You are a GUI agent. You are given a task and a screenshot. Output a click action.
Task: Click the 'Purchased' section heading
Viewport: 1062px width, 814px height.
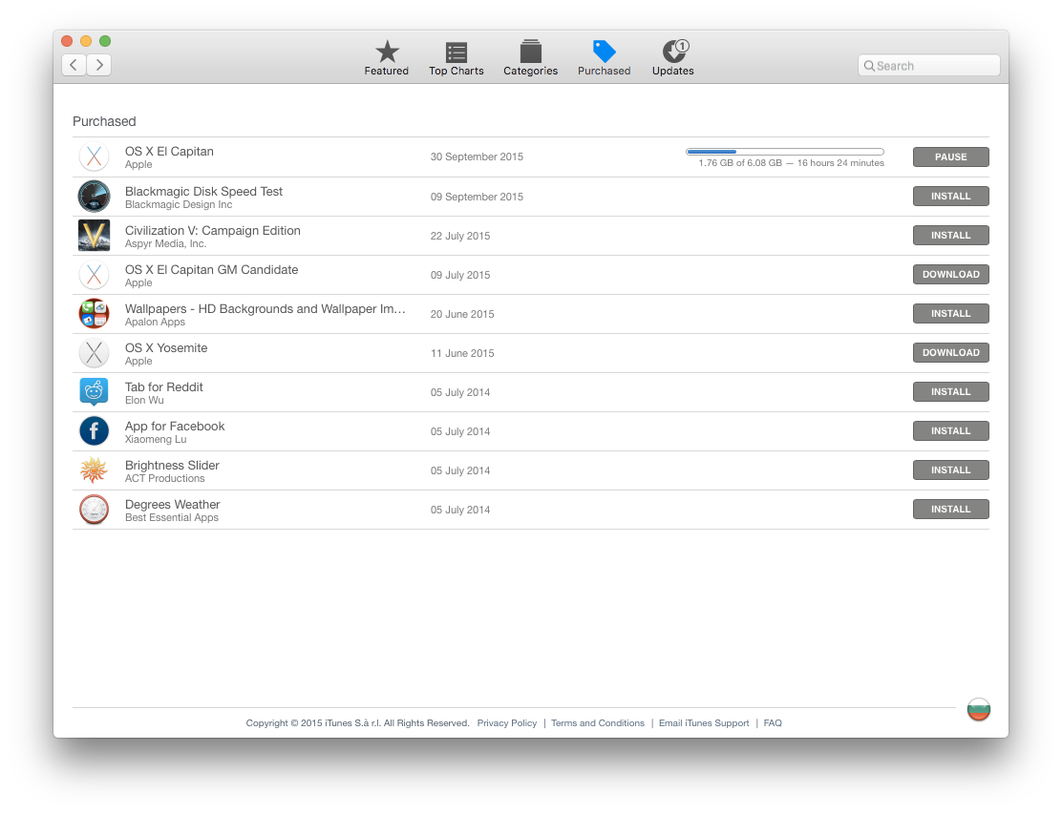[104, 122]
